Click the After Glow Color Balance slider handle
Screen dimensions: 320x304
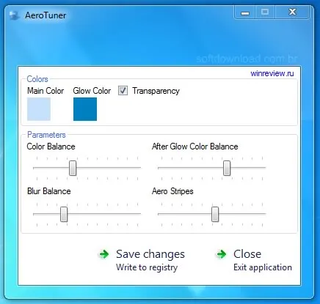pos(227,168)
